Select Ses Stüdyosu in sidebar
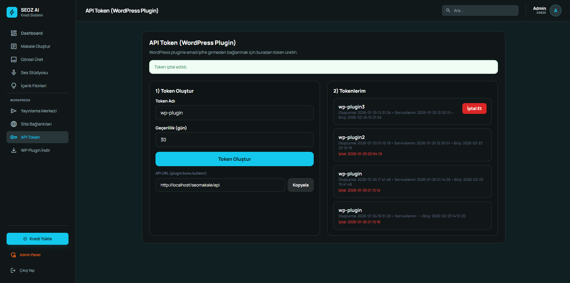This screenshot has height=283, width=570. click(37, 73)
